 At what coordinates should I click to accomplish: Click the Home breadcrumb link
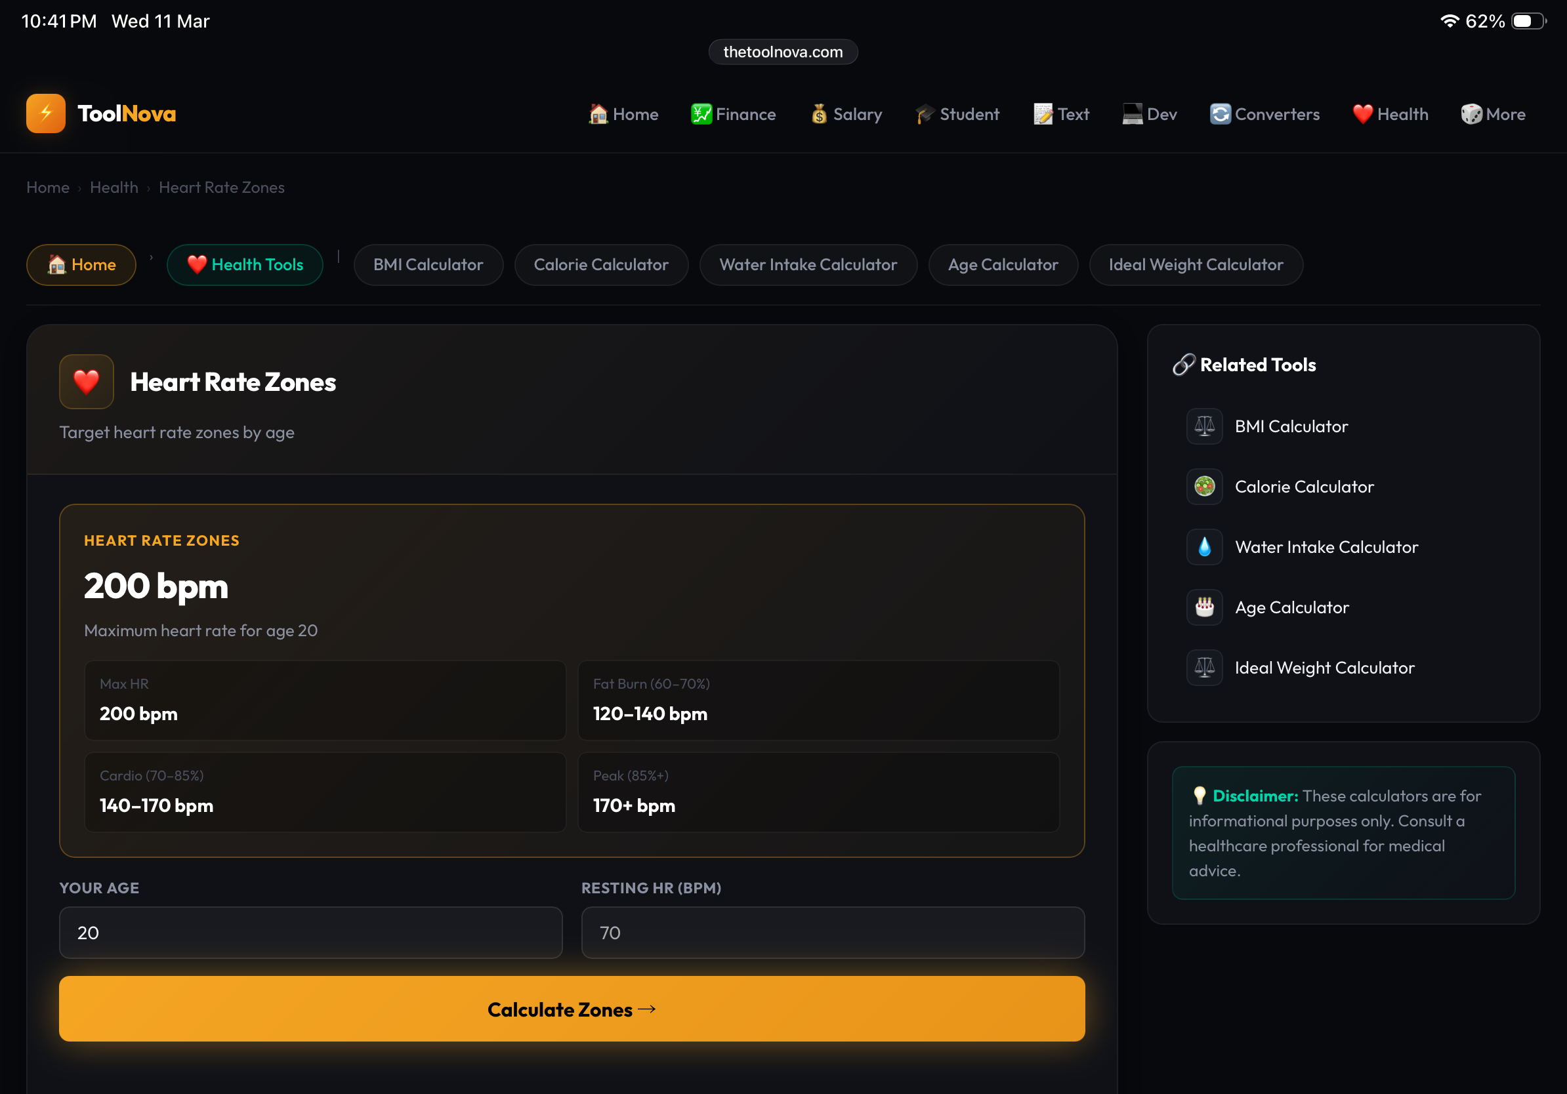(47, 187)
